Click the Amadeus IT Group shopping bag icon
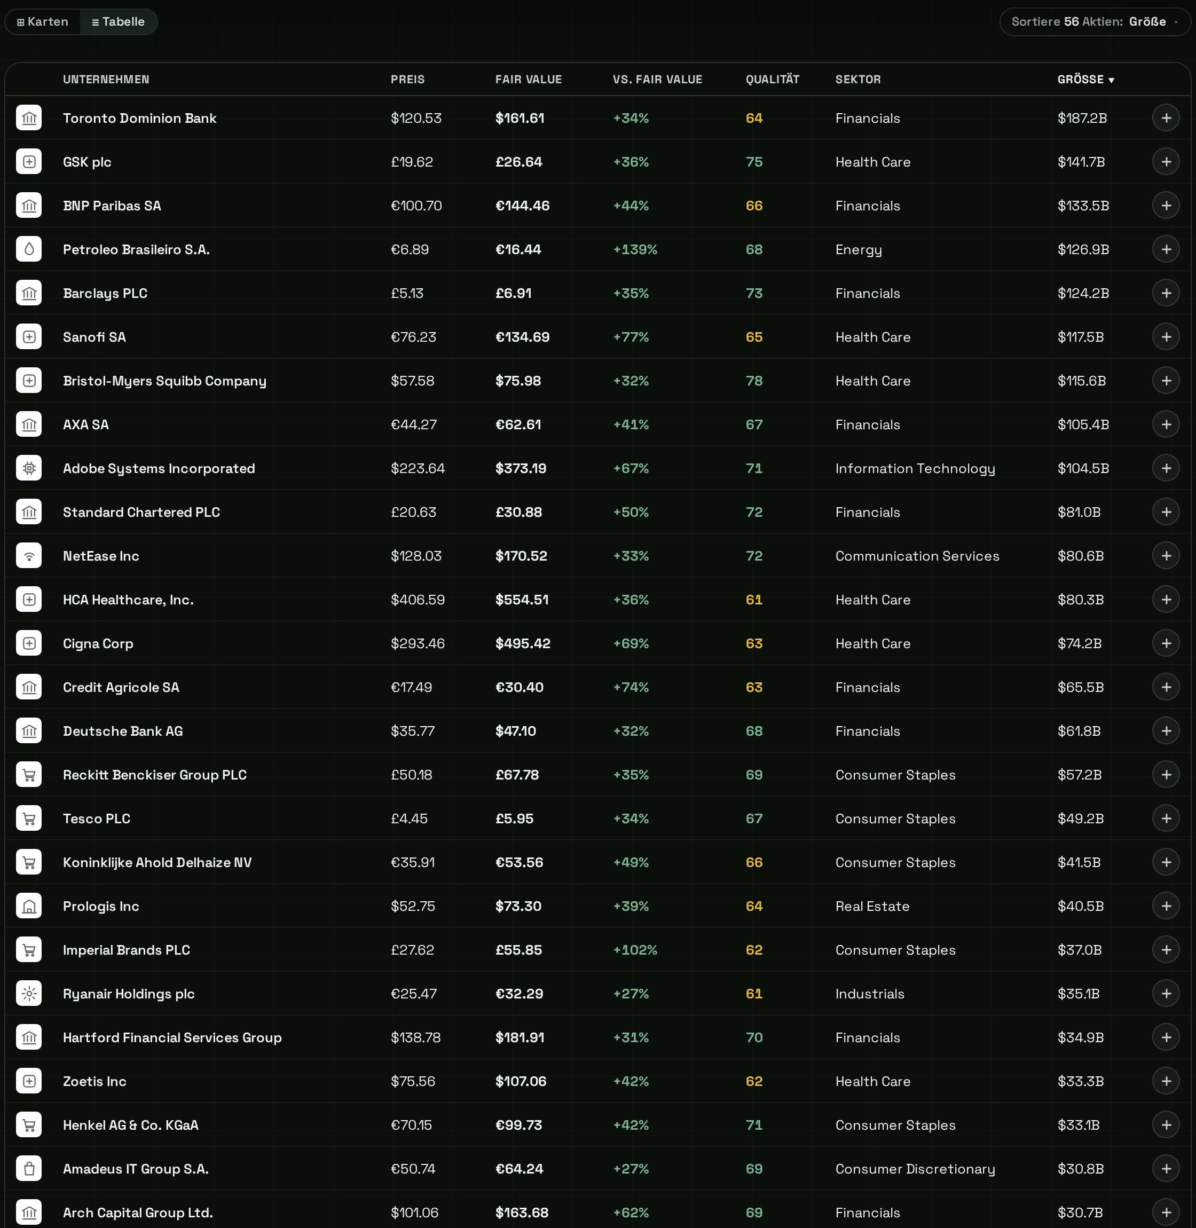 click(29, 1169)
